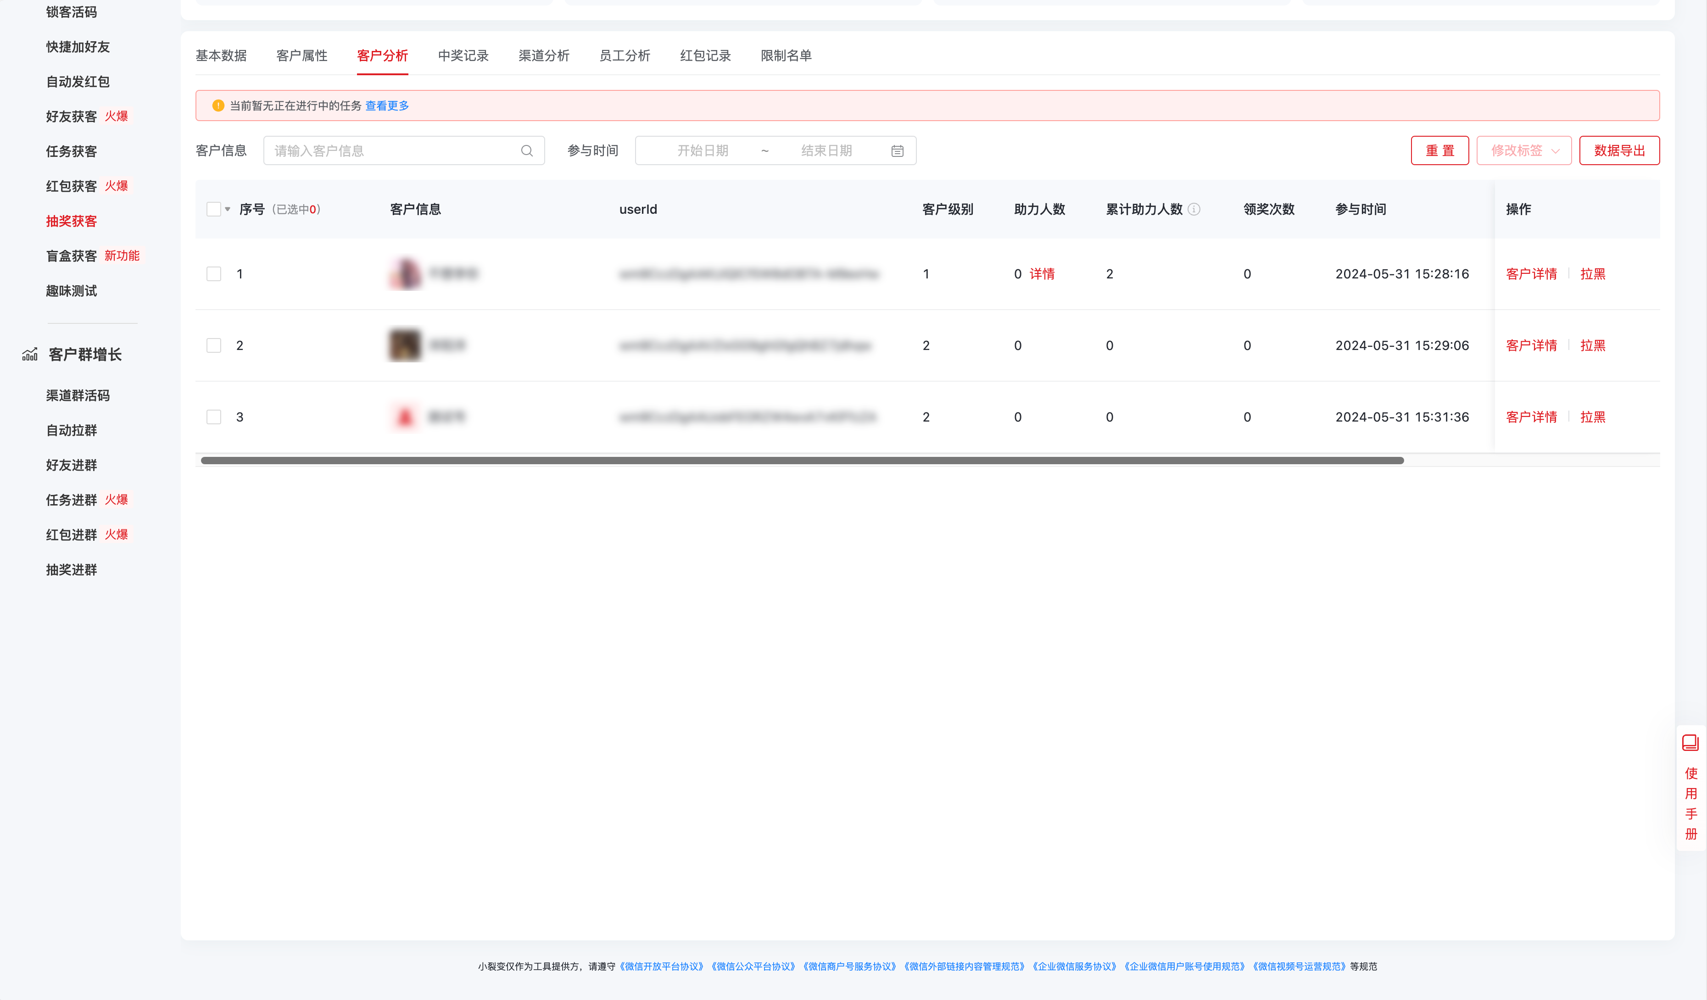Open the 修改标签 dropdown

tap(1524, 150)
